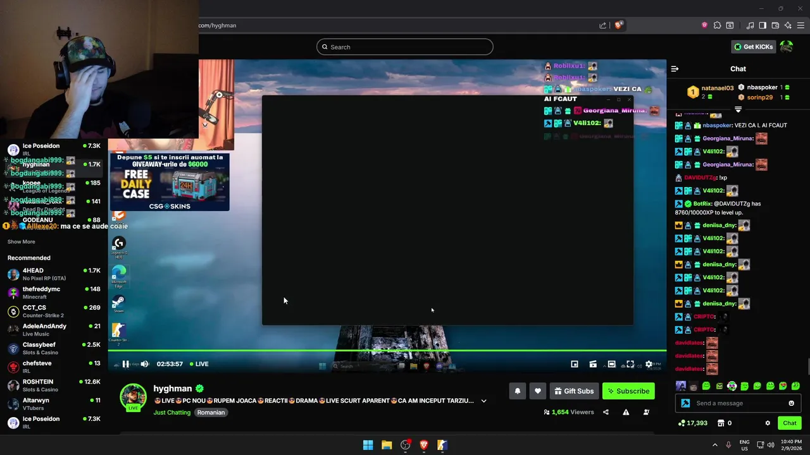
Task: Click the Send a message field
Action: (738, 403)
